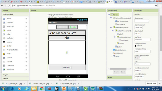162x91 pixels.
Task: Open help icon for WebViewer component
Action: [x=26, y=70]
